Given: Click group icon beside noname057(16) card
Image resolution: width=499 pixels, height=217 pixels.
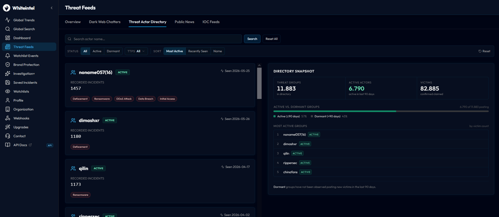Looking at the screenshot, I should tap(73, 72).
